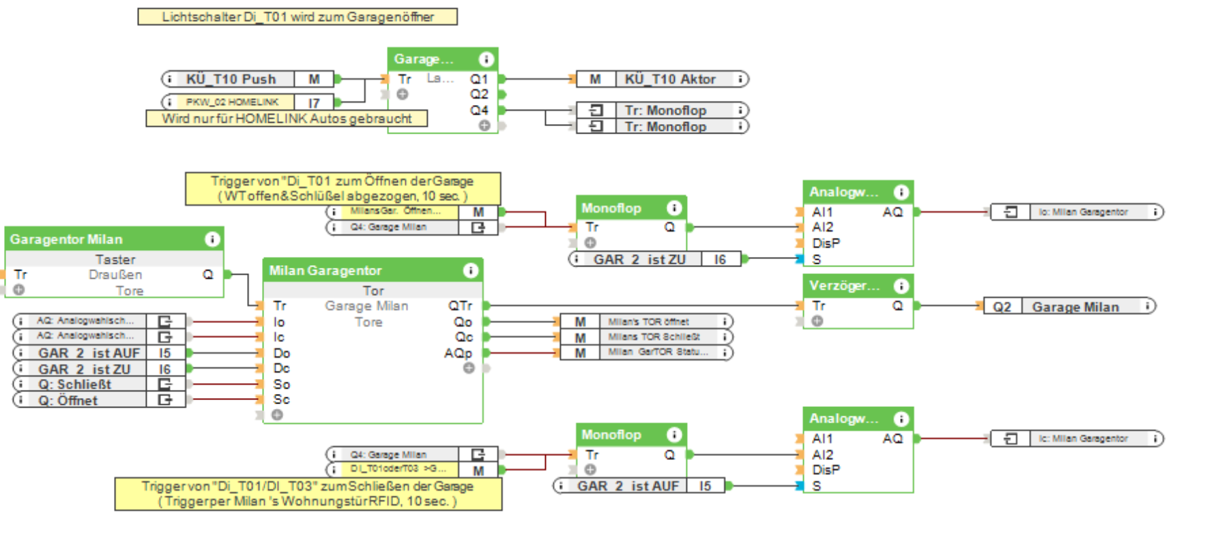Click reference icon on Q: Schließt connector
This screenshot has height=533, width=1205.
(x=165, y=384)
